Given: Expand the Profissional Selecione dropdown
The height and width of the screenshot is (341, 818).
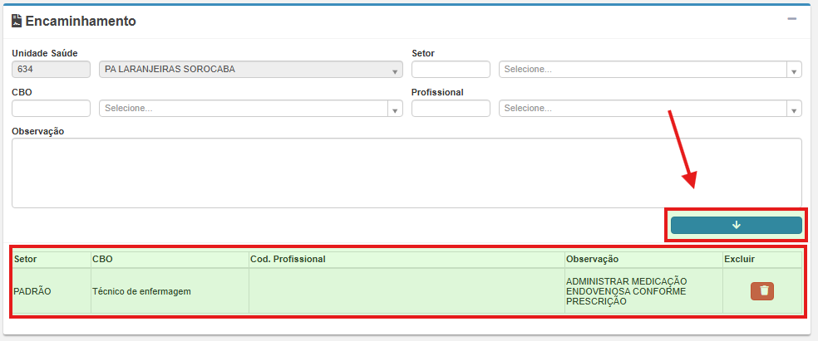Looking at the screenshot, I should tap(649, 109).
